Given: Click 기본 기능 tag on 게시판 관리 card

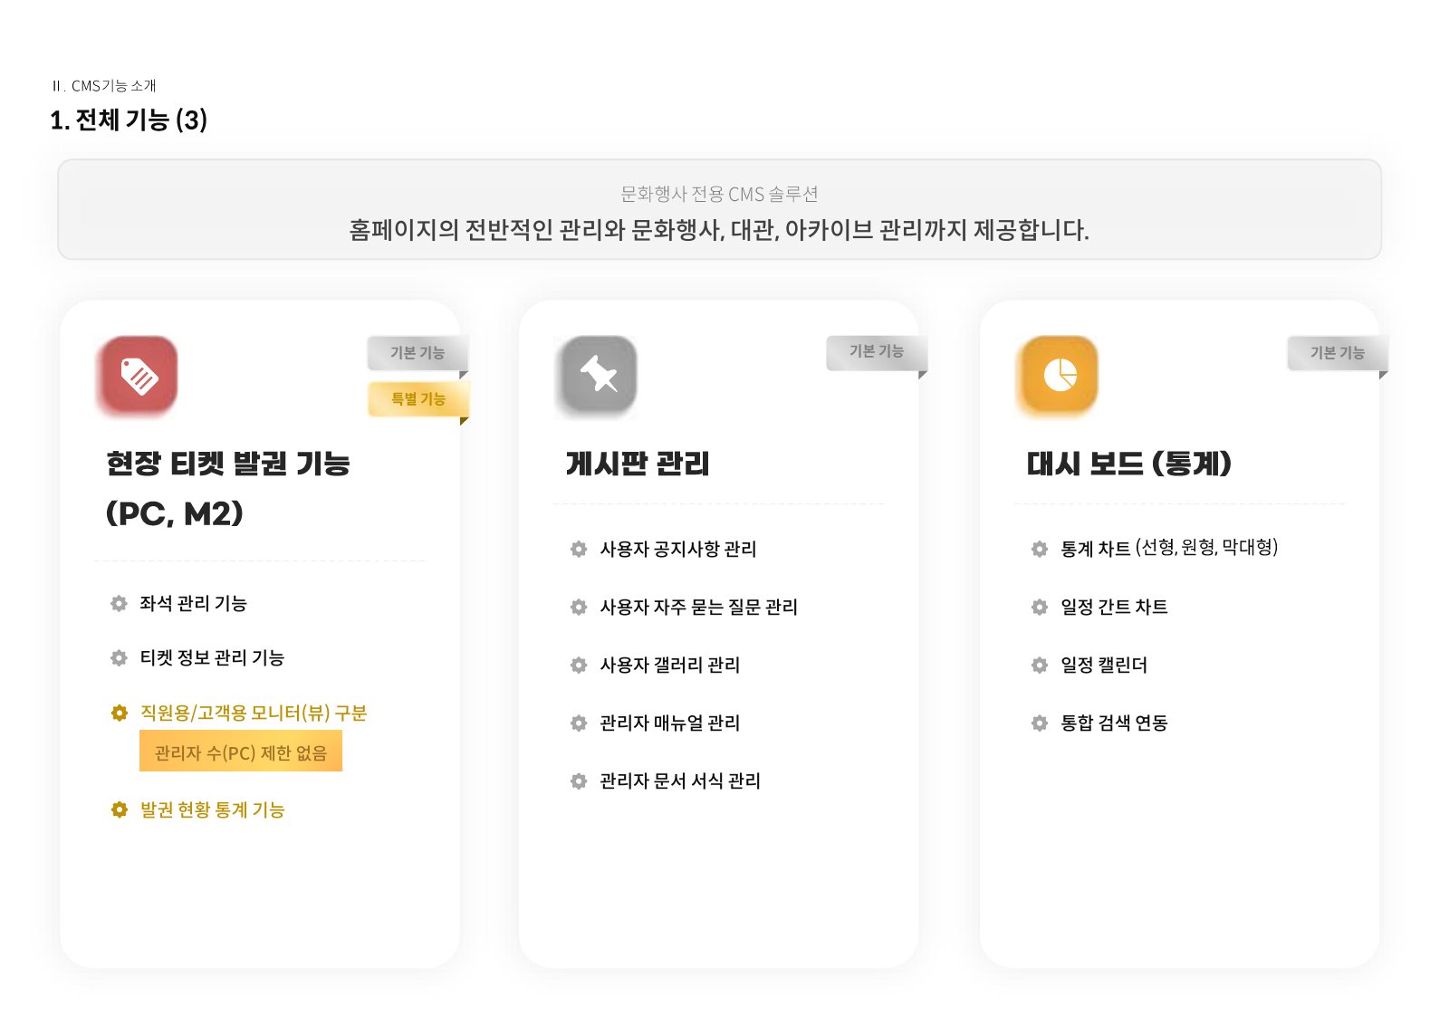Looking at the screenshot, I should [x=877, y=352].
